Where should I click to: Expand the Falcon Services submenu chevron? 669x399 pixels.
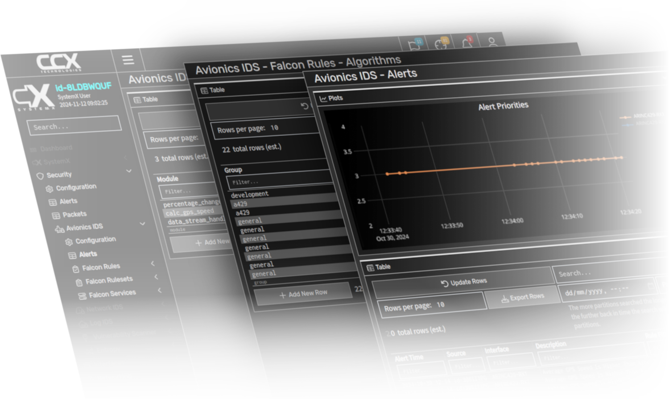pyautogui.click(x=160, y=290)
